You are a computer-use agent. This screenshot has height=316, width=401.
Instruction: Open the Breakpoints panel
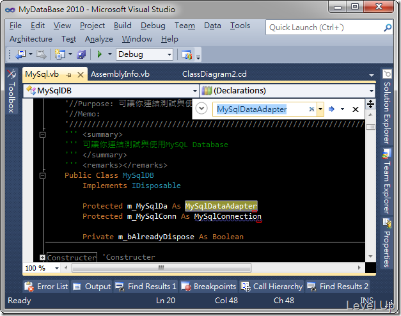208,287
